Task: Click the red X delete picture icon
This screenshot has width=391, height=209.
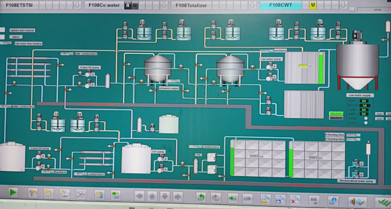Action: point(295,200)
